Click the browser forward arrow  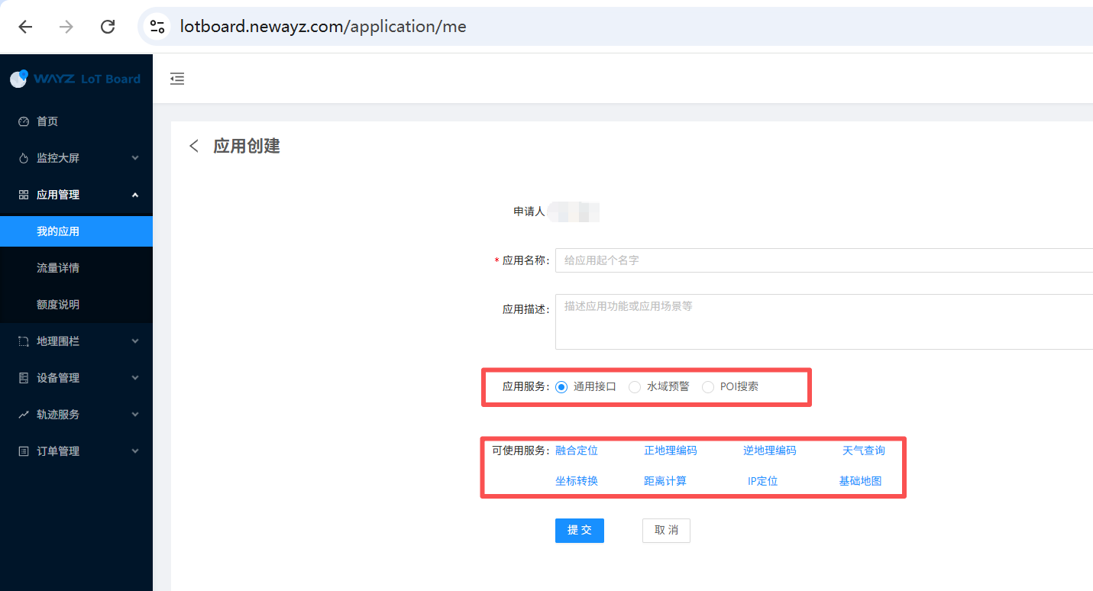click(66, 27)
